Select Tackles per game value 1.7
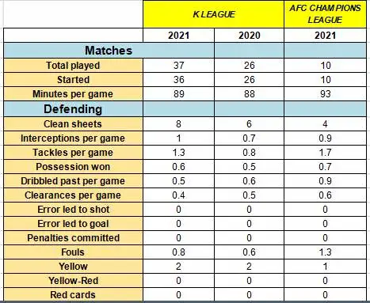 [325, 153]
